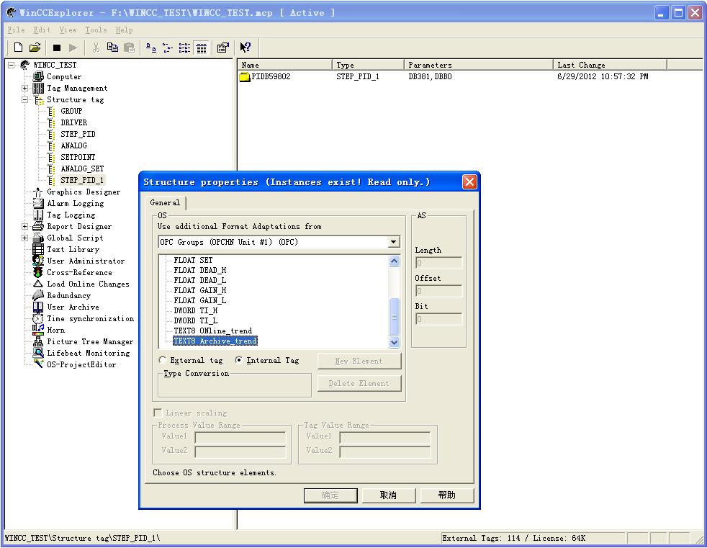Open the View menu

(68, 30)
